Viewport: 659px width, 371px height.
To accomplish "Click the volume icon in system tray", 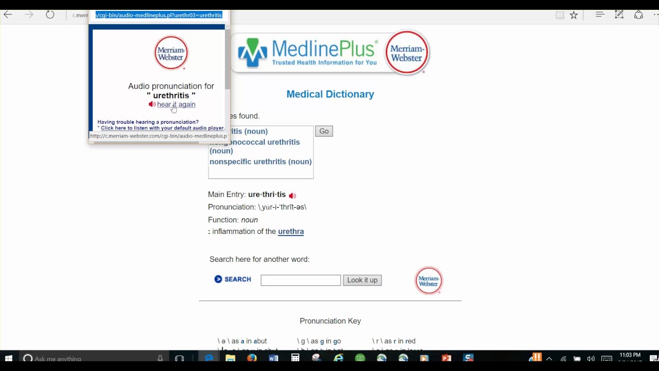I will [x=591, y=359].
